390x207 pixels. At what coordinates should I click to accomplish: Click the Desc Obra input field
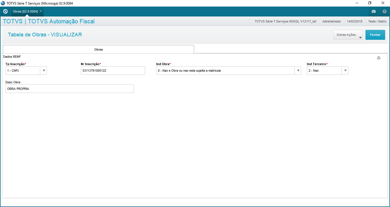point(70,89)
